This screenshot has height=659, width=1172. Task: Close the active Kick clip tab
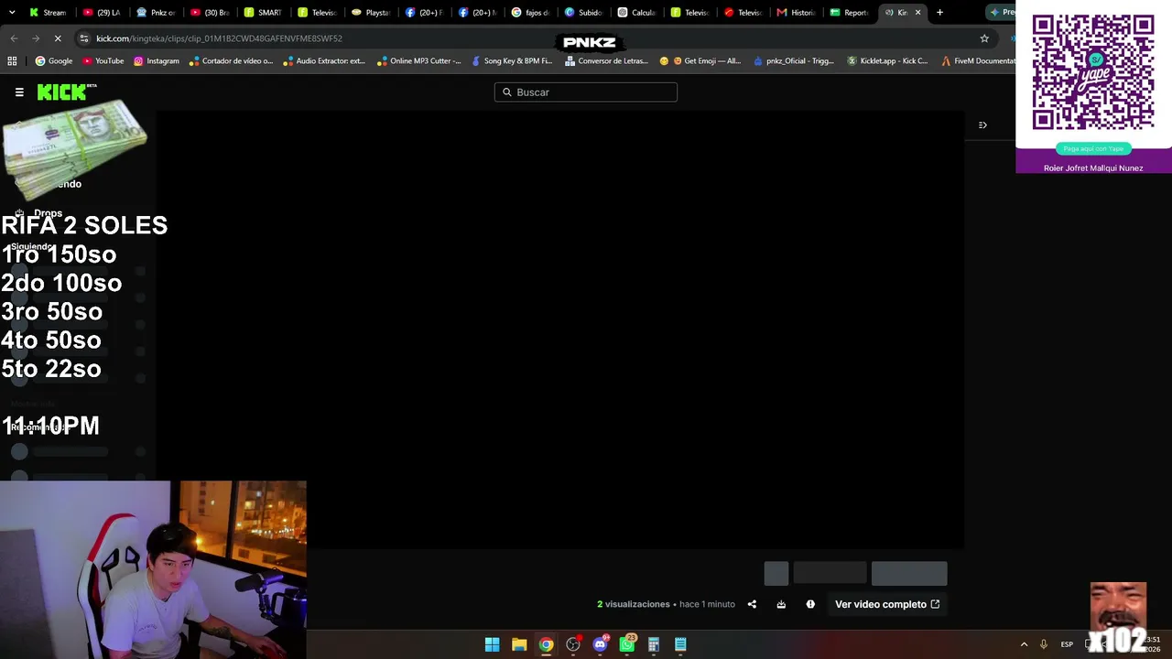pyautogui.click(x=917, y=13)
